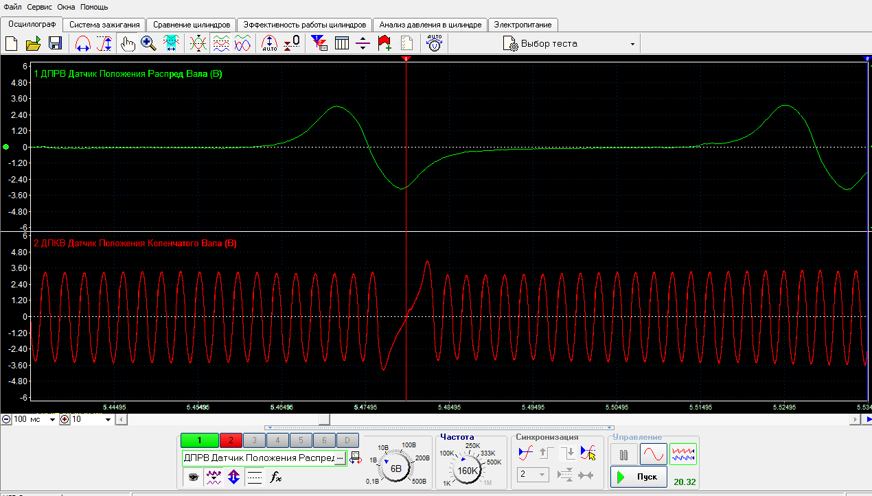
Task: Open the Сервис menu
Action: click(40, 7)
